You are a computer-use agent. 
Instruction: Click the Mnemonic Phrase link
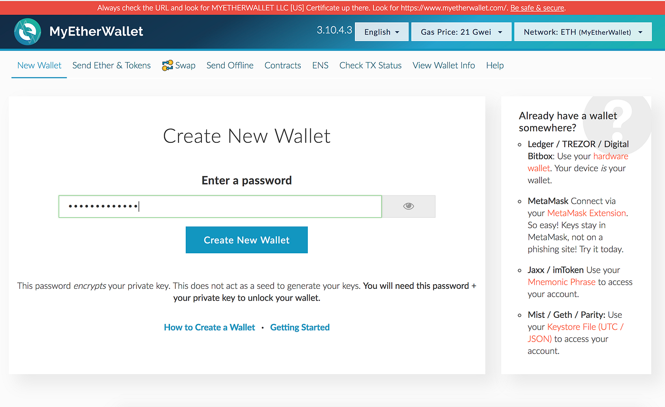pos(561,282)
